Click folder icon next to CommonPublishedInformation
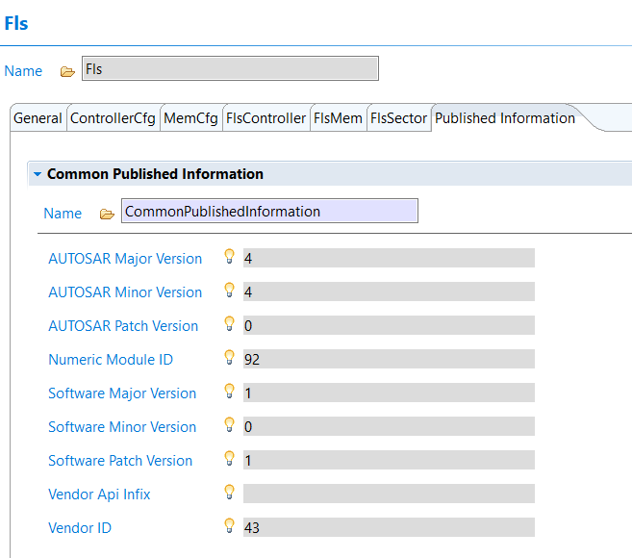Screen dimensions: 632x558 [107, 214]
